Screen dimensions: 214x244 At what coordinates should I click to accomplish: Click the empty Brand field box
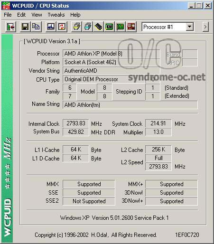tap(190, 54)
